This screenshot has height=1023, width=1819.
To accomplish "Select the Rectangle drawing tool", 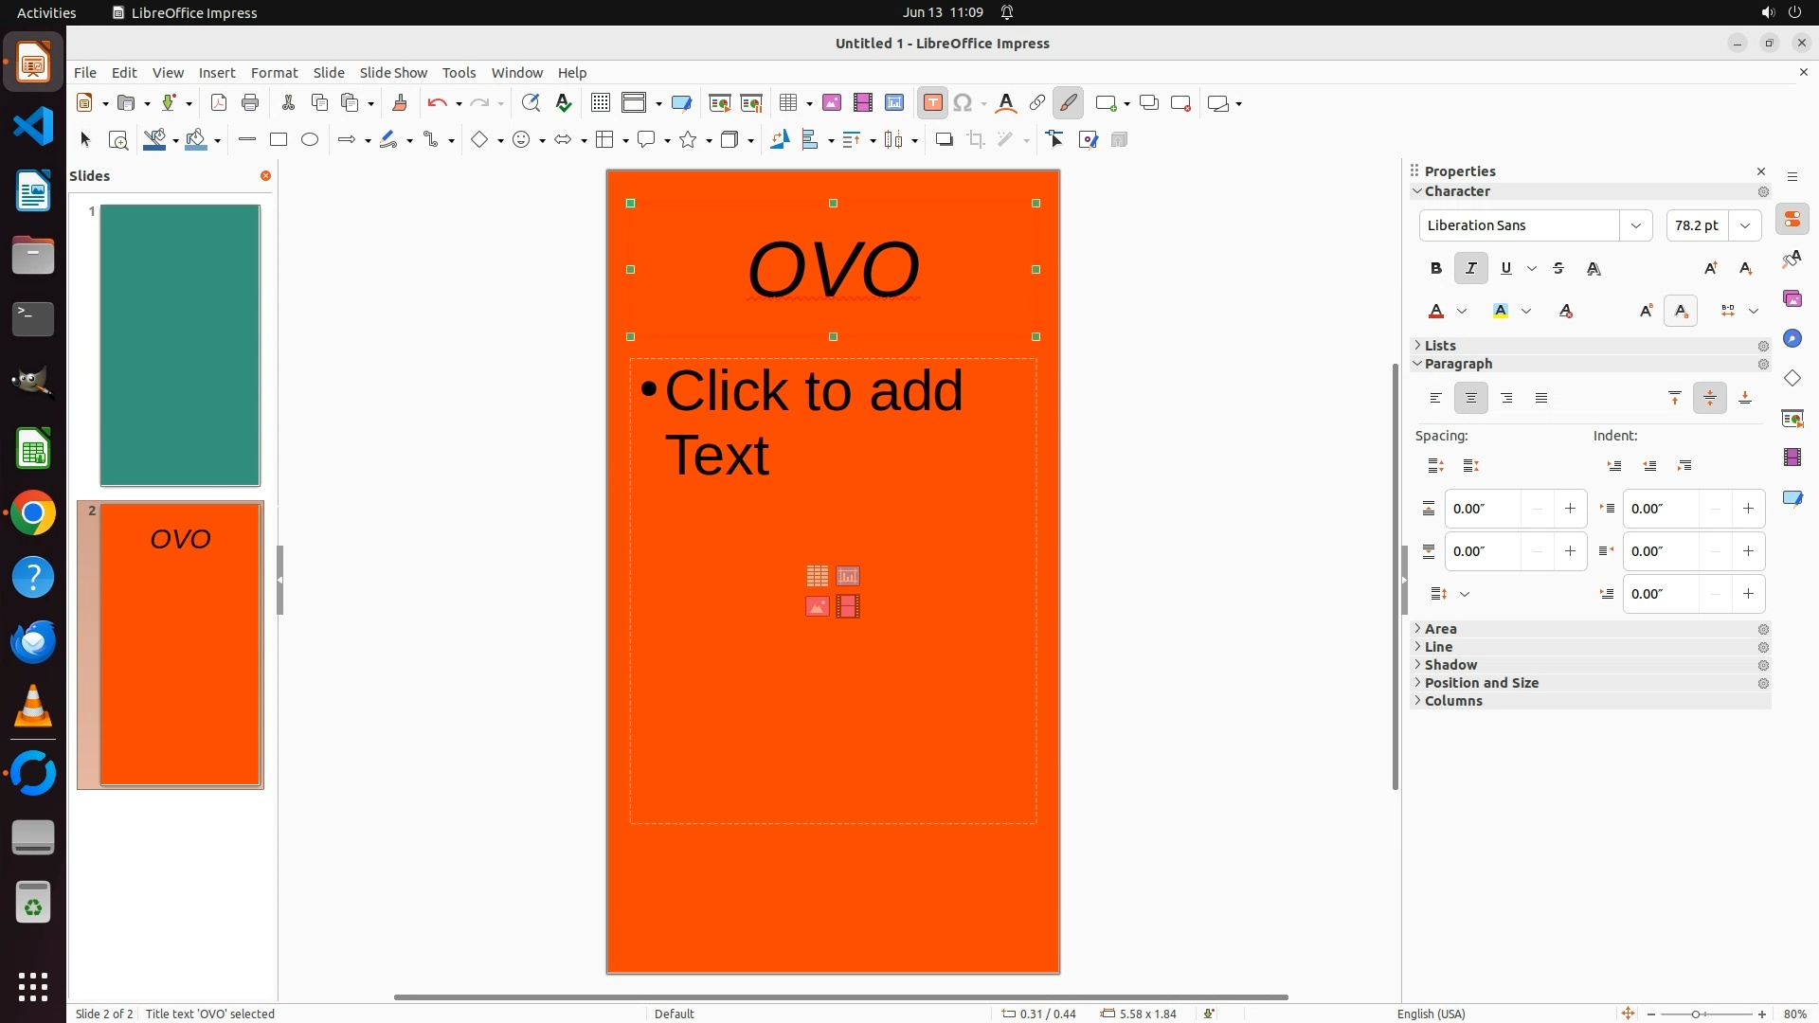I will click(x=278, y=140).
